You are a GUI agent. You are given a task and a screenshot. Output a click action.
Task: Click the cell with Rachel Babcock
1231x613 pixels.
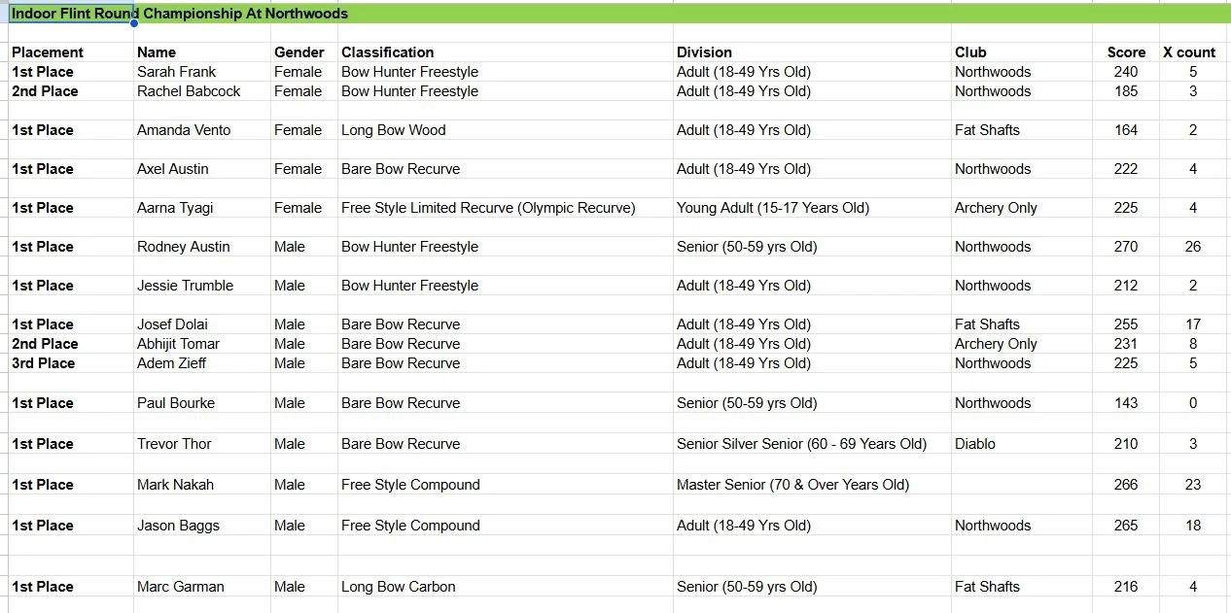click(x=202, y=91)
